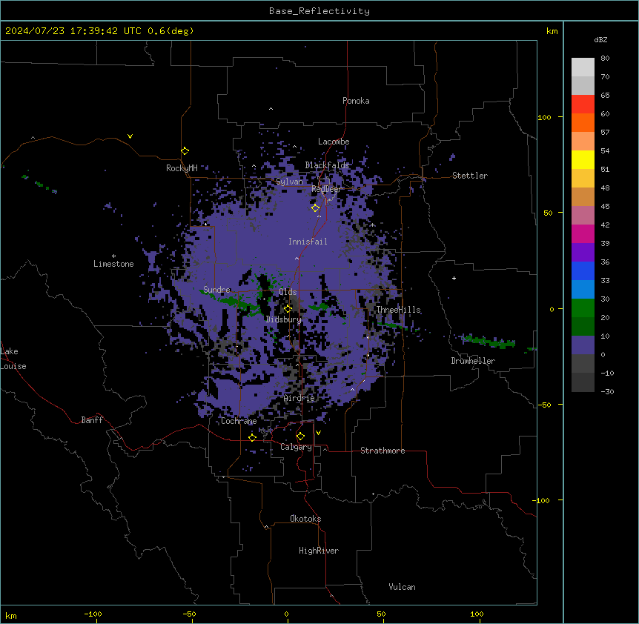Image resolution: width=639 pixels, height=624 pixels.
Task: Select the orange 57-60 dBZ legend swatch
Action: 583,123
